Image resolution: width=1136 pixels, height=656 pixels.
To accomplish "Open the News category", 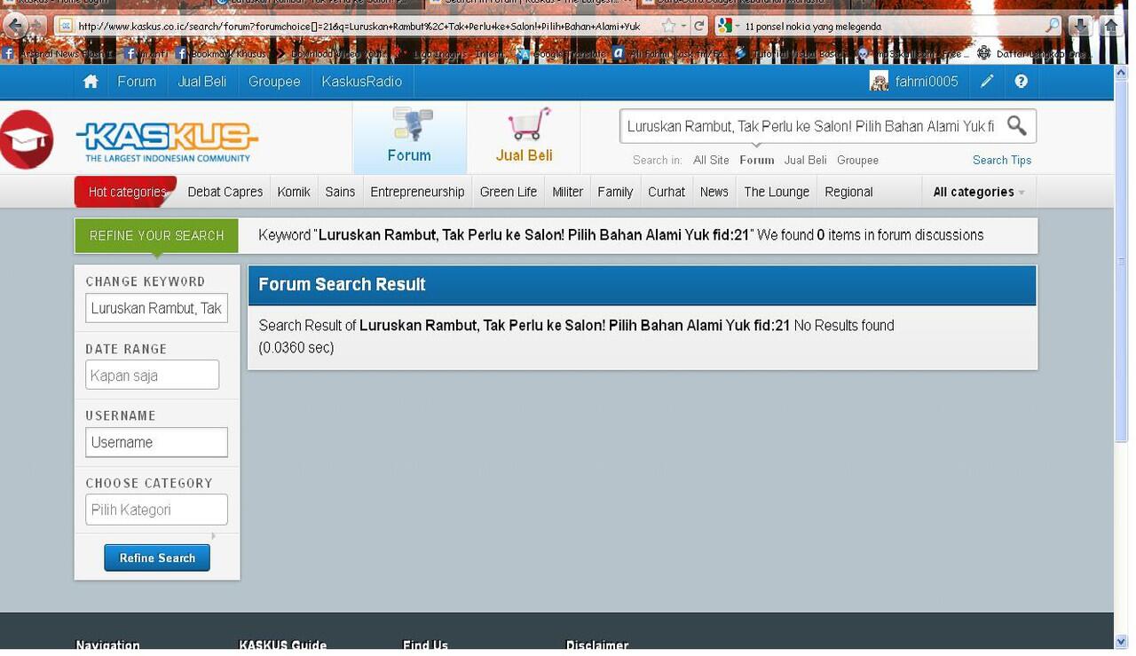I will pyautogui.click(x=714, y=192).
